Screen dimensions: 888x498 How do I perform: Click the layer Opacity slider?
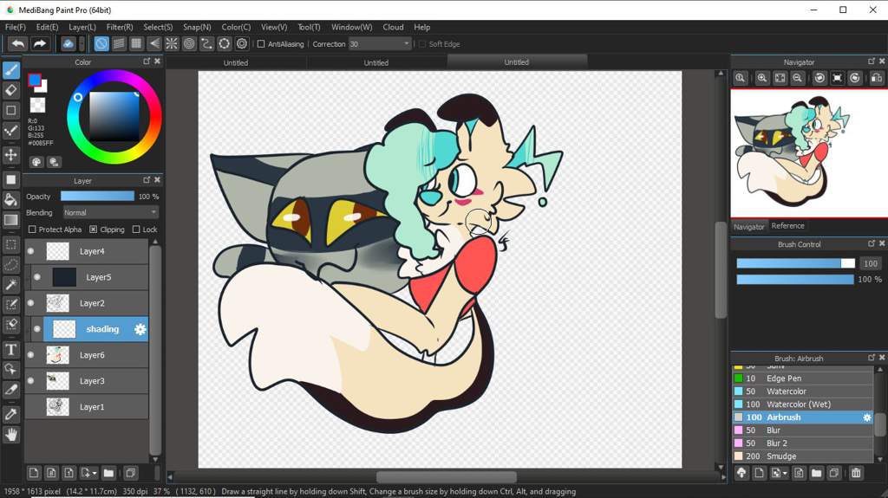tap(97, 197)
